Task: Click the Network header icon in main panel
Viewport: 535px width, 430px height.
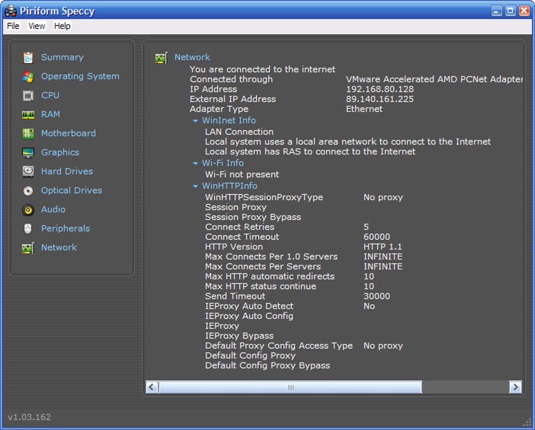Action: point(161,58)
